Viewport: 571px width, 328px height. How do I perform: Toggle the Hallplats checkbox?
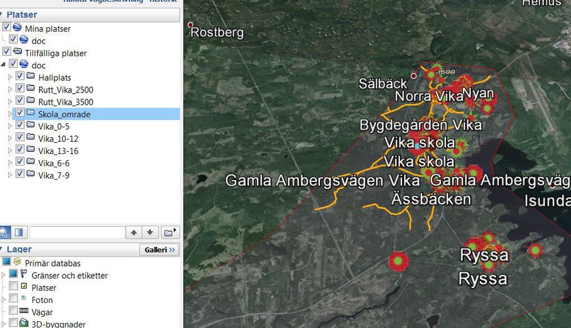click(20, 76)
